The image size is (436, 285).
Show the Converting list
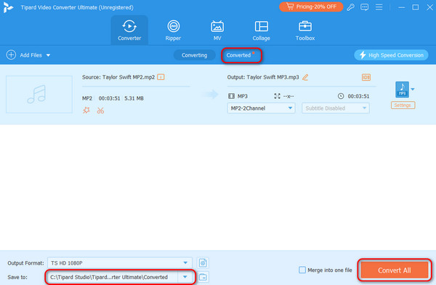click(194, 55)
